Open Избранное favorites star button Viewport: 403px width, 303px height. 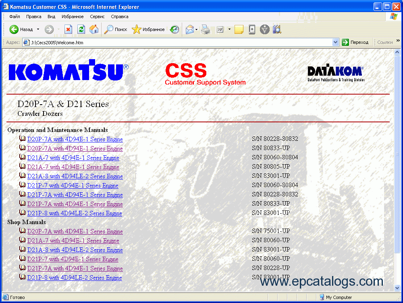[x=148, y=29]
